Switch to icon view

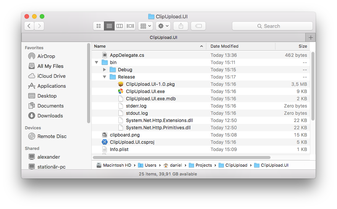click(99, 26)
